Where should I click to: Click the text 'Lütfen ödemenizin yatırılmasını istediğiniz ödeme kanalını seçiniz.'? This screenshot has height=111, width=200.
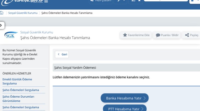pyautogui.click(x=101, y=77)
